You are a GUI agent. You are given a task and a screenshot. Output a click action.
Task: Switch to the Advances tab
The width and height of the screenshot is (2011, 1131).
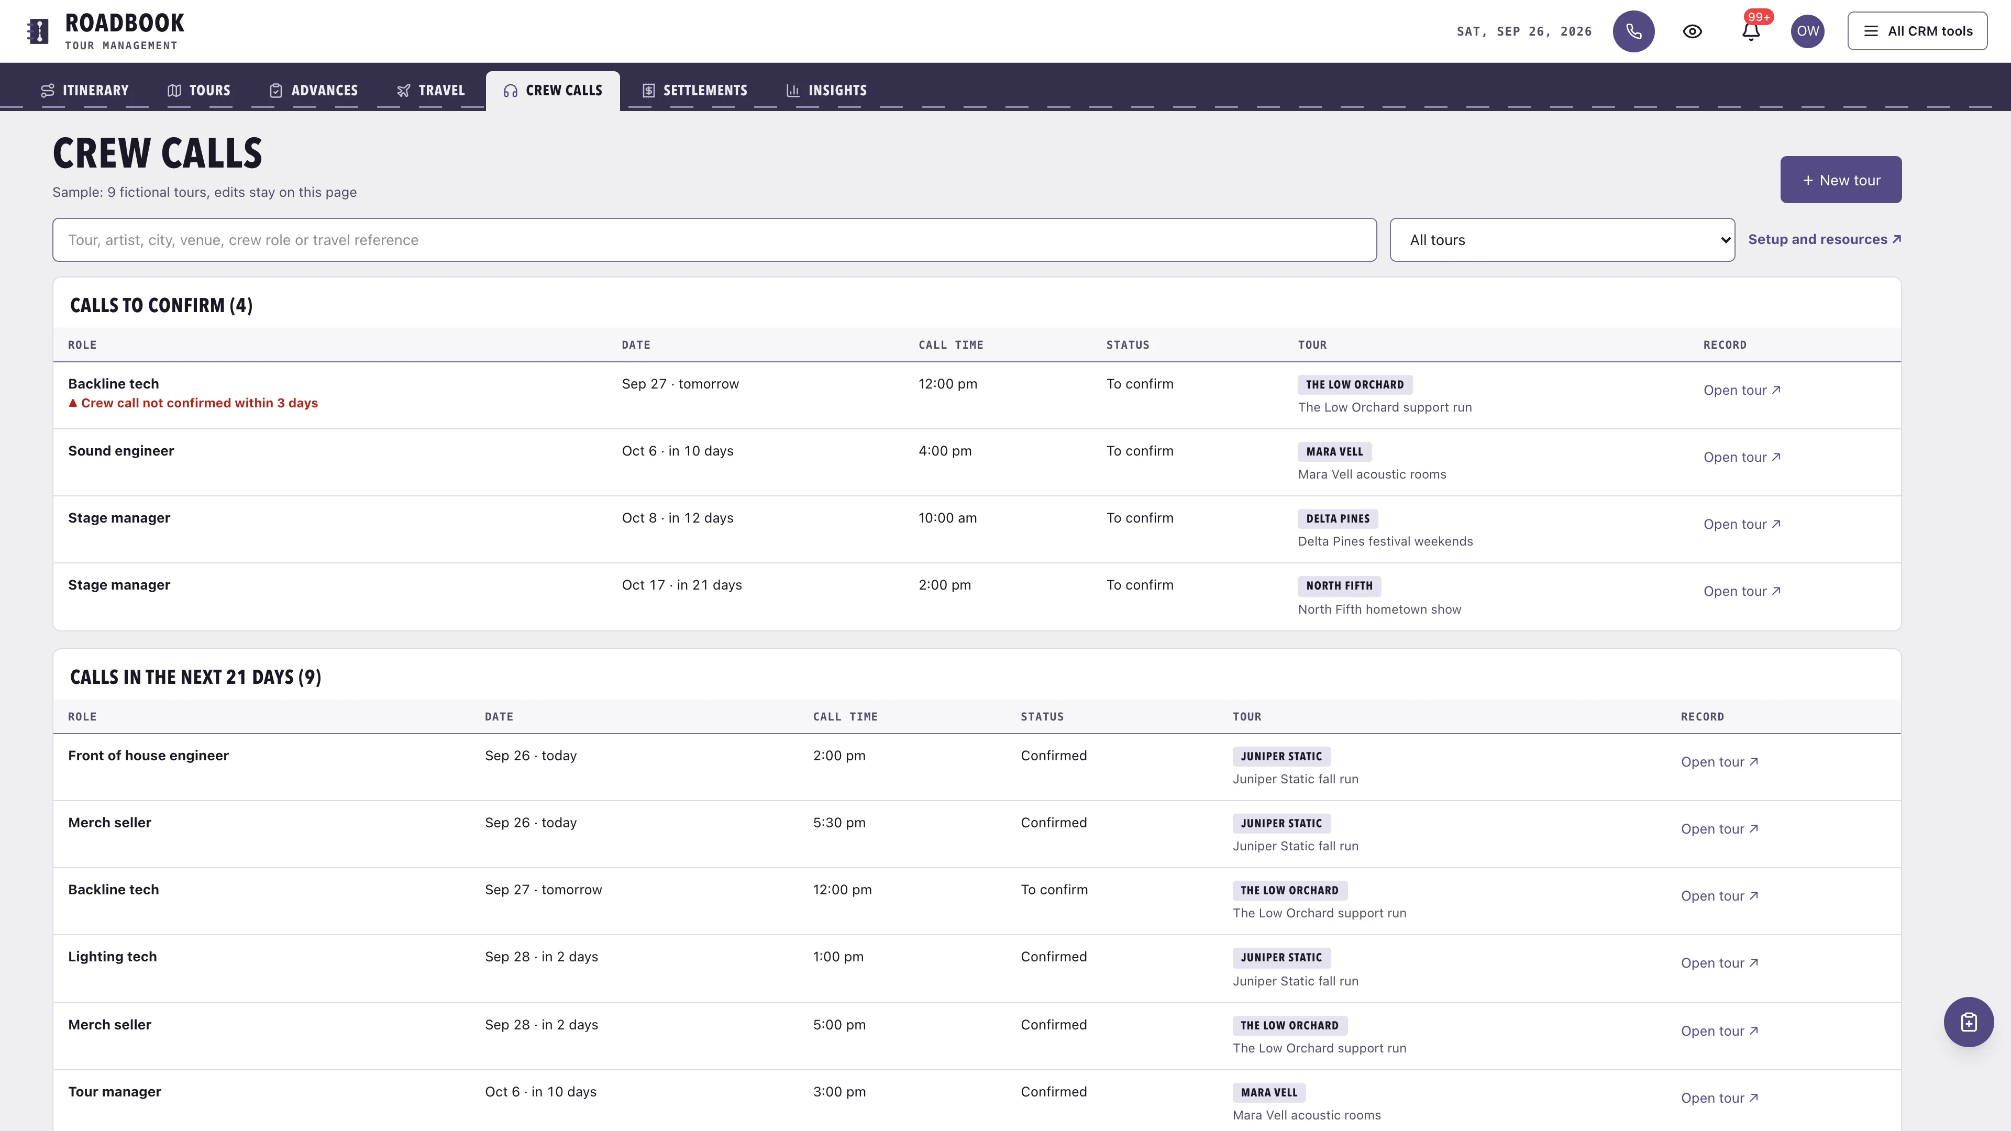click(x=314, y=91)
